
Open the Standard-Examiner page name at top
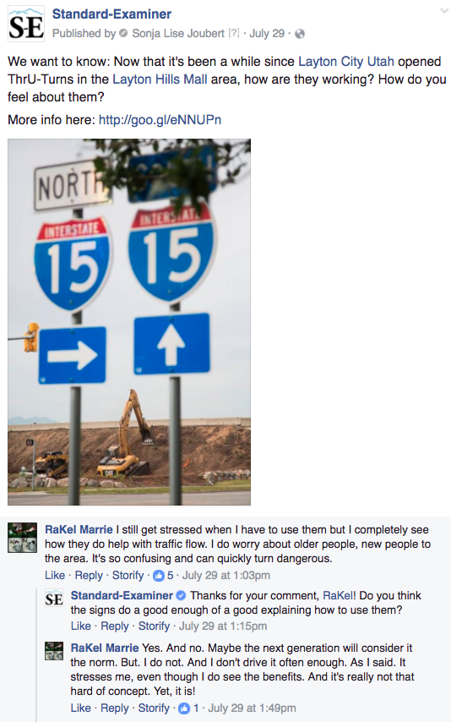point(111,14)
